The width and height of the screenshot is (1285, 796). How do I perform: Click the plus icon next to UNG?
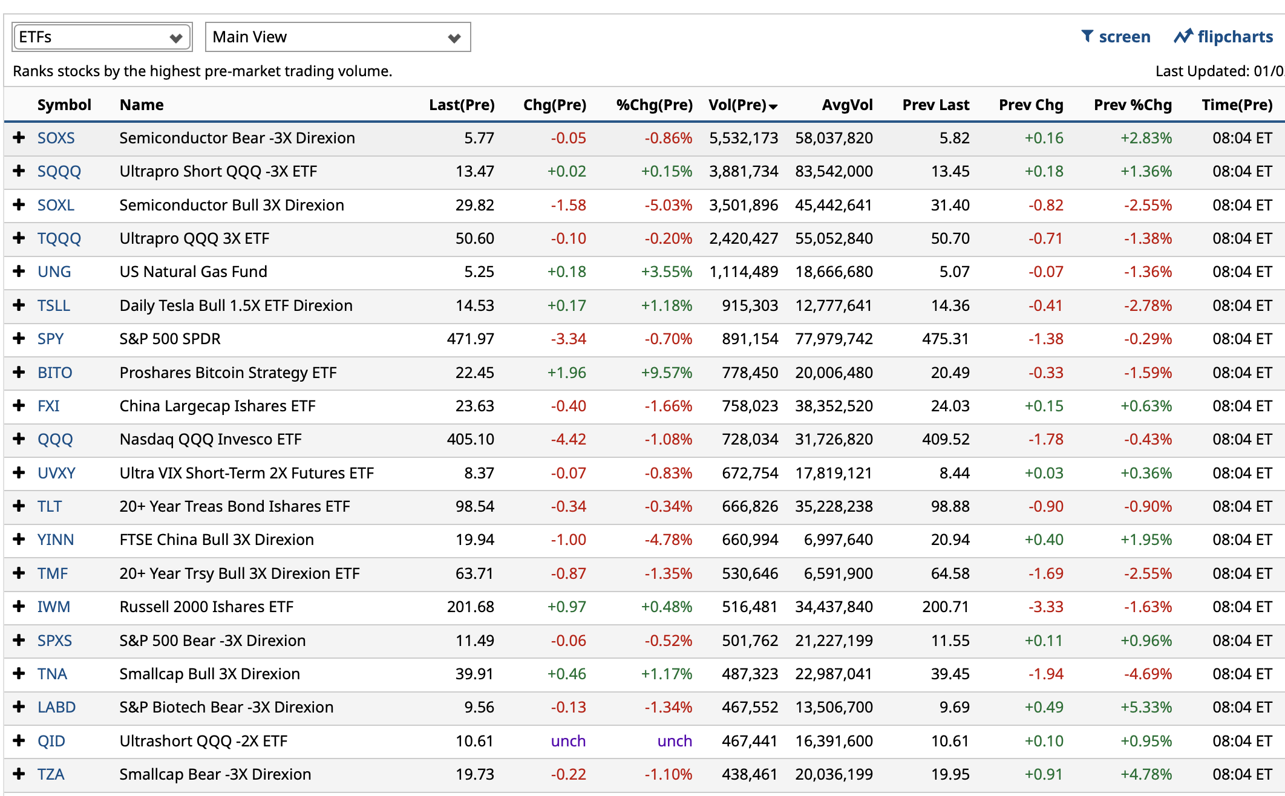[19, 271]
